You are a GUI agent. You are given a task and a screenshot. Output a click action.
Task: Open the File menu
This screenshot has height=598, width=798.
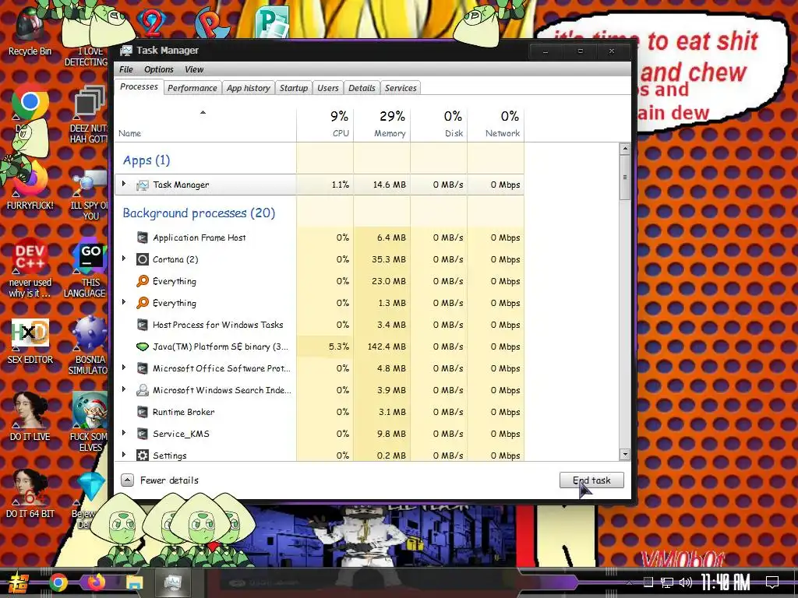point(125,69)
